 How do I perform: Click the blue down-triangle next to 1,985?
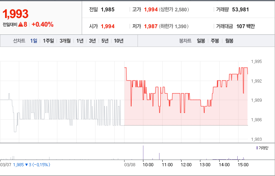(x=26, y=165)
